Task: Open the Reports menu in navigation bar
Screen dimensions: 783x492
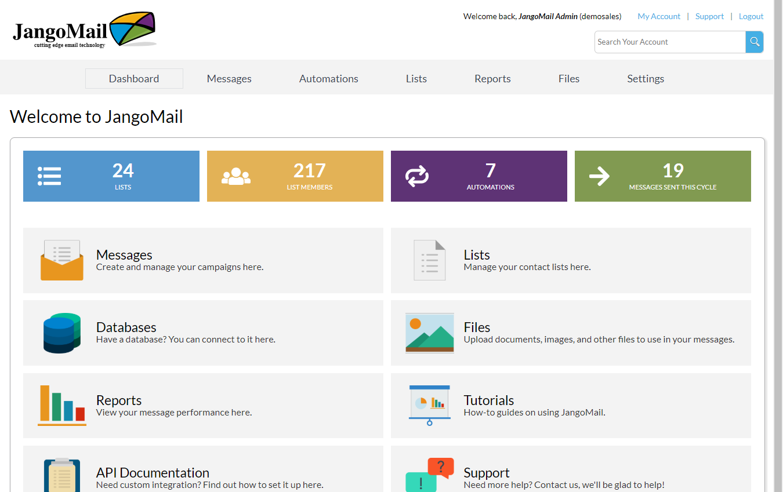Action: click(x=492, y=79)
